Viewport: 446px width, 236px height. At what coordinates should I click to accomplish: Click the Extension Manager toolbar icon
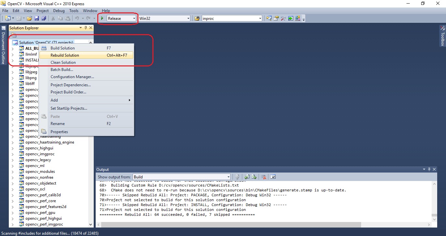coord(298,18)
